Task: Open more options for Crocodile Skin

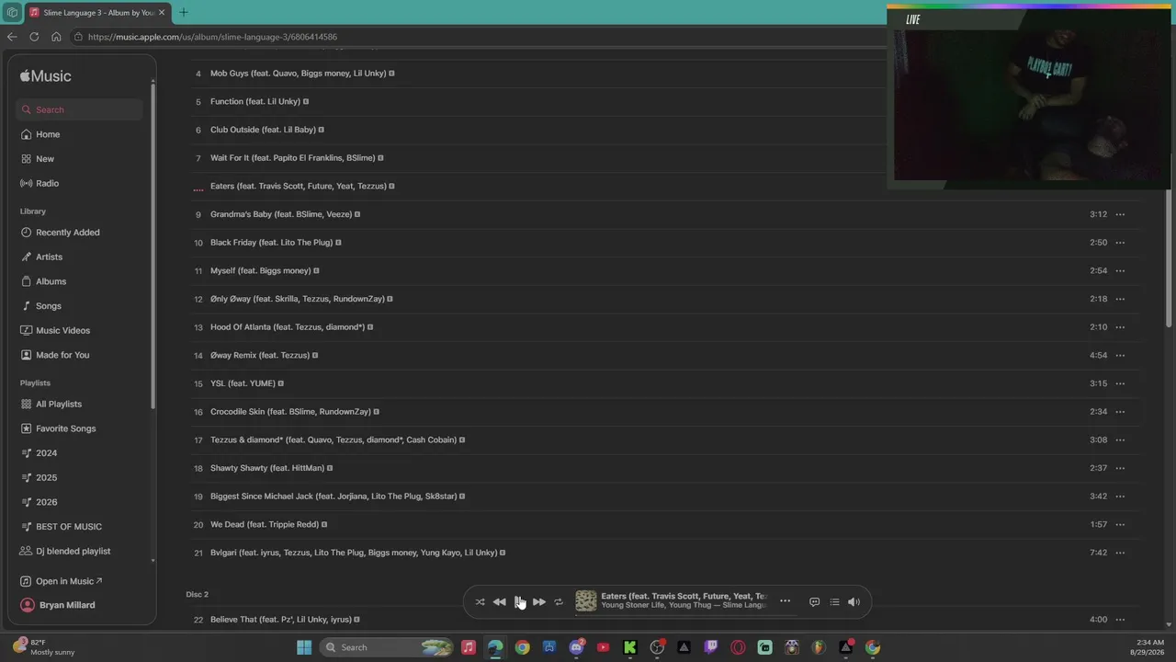Action: [1120, 412]
